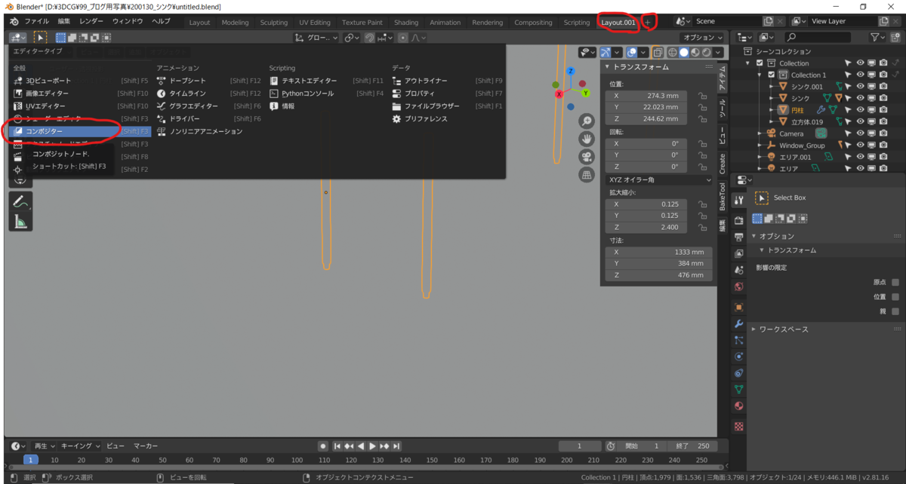Enable the 親 checkbox
Image resolution: width=906 pixels, height=484 pixels.
pos(895,311)
